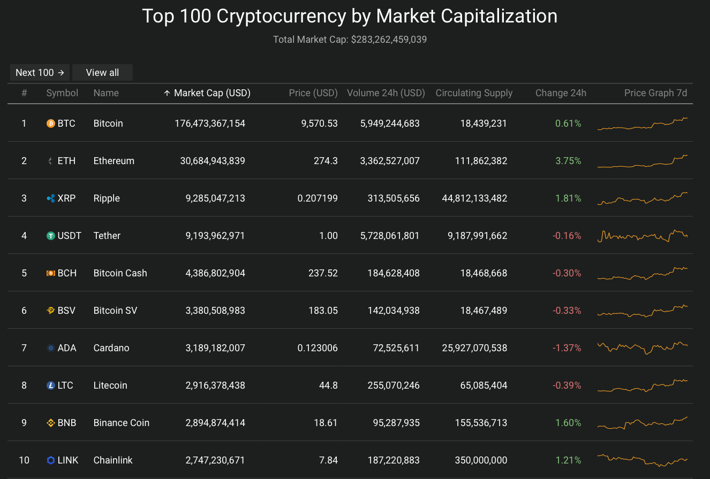
Task: Click the BTC symbol text
Action: (66, 123)
